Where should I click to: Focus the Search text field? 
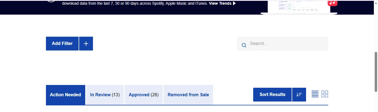[x=283, y=44]
